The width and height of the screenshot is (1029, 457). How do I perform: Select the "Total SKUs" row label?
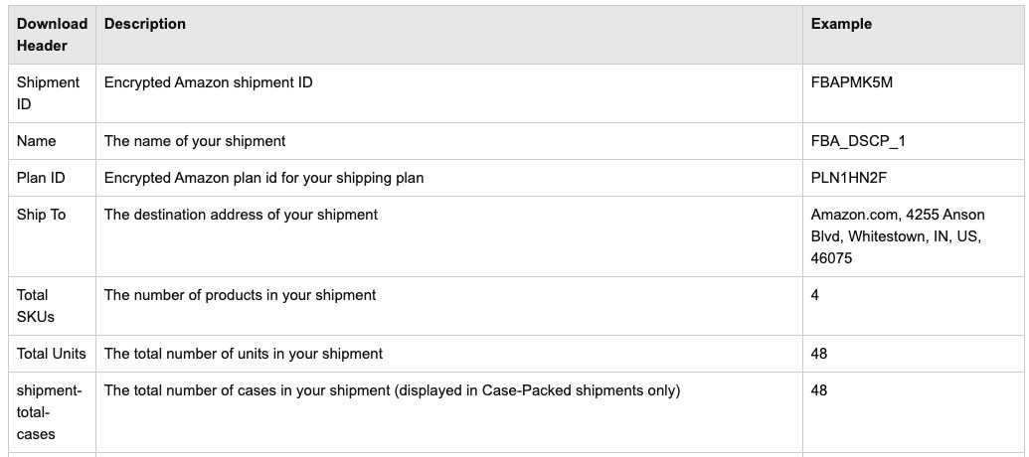coord(36,305)
